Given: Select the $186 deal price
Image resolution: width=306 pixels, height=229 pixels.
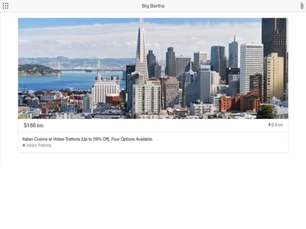Looking at the screenshot, I should point(29,125).
